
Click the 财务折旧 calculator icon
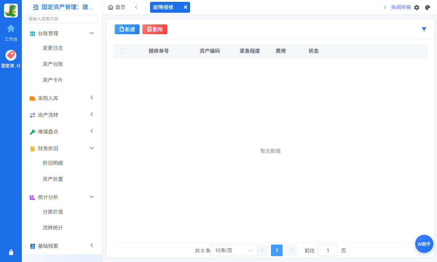(32, 148)
